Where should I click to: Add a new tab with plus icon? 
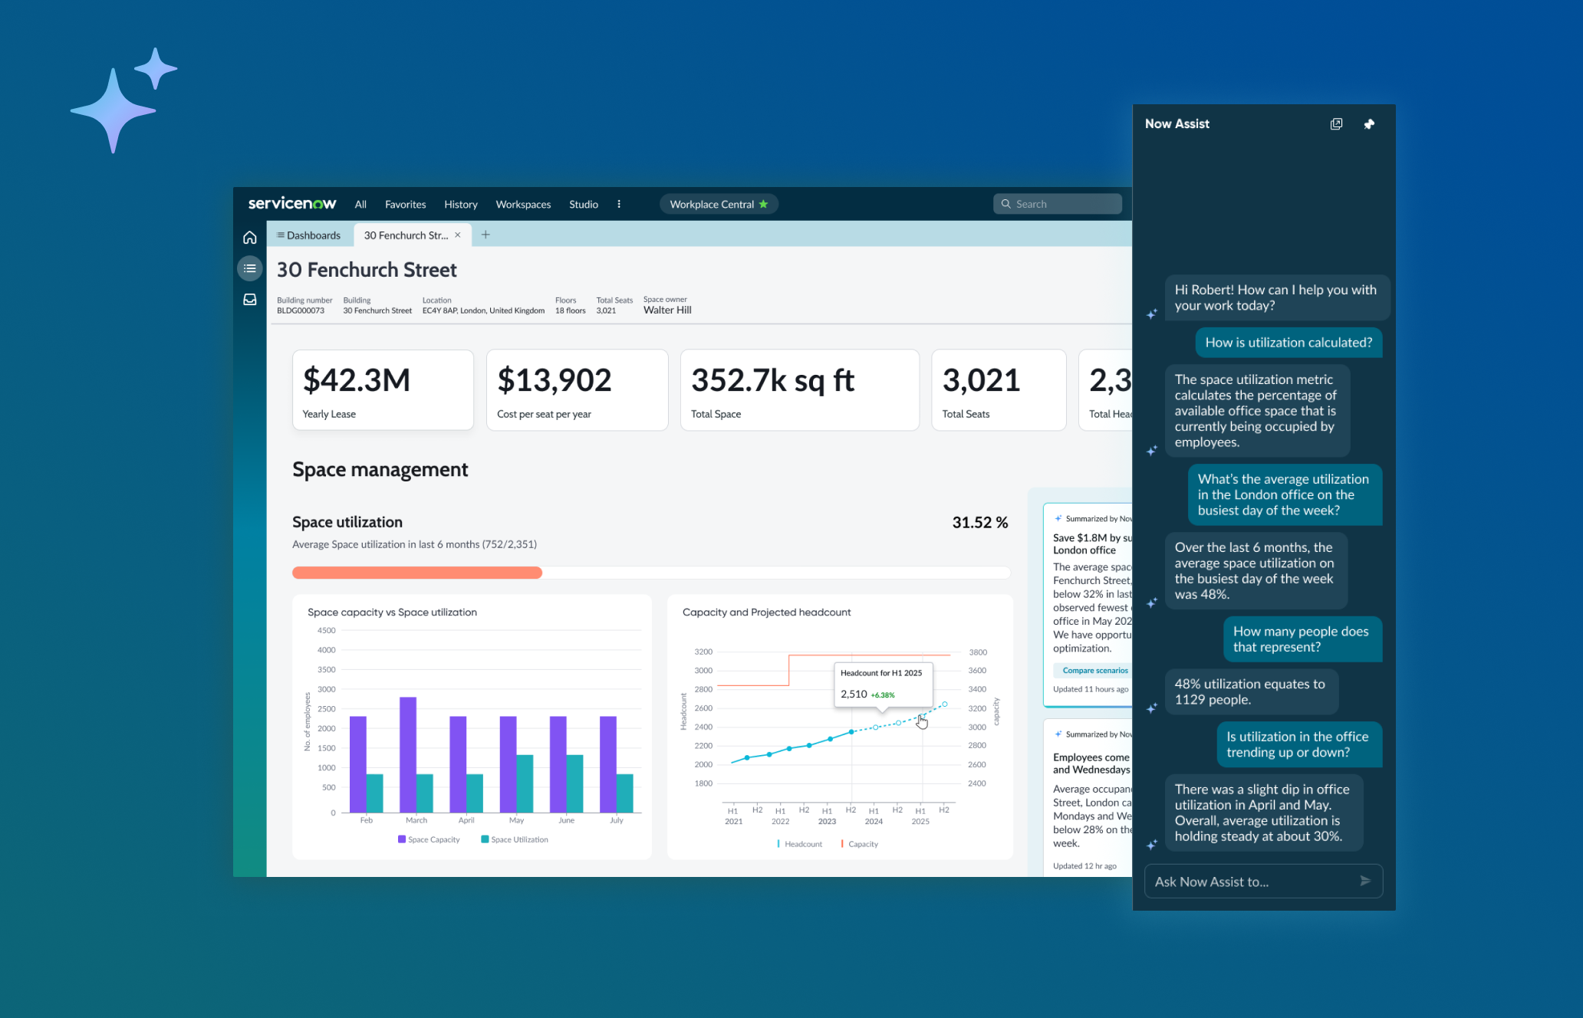pos(485,235)
